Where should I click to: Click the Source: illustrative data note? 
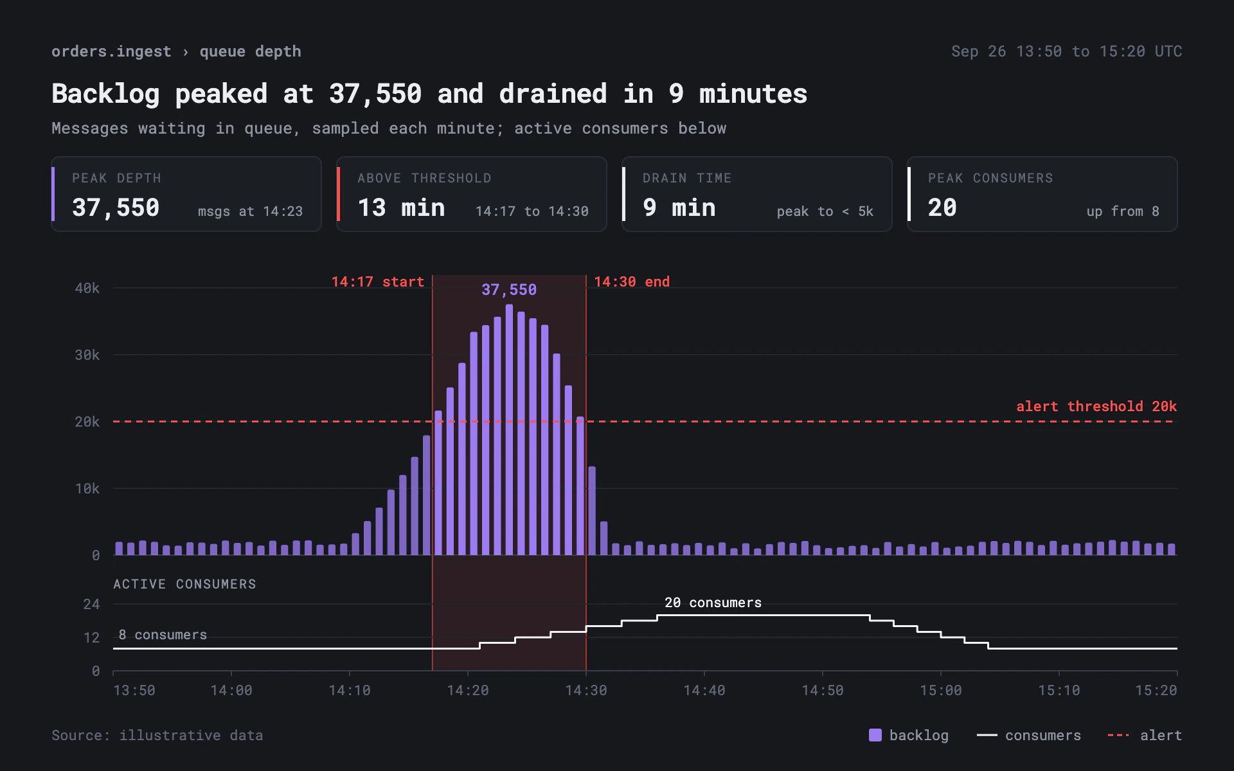pos(157,735)
